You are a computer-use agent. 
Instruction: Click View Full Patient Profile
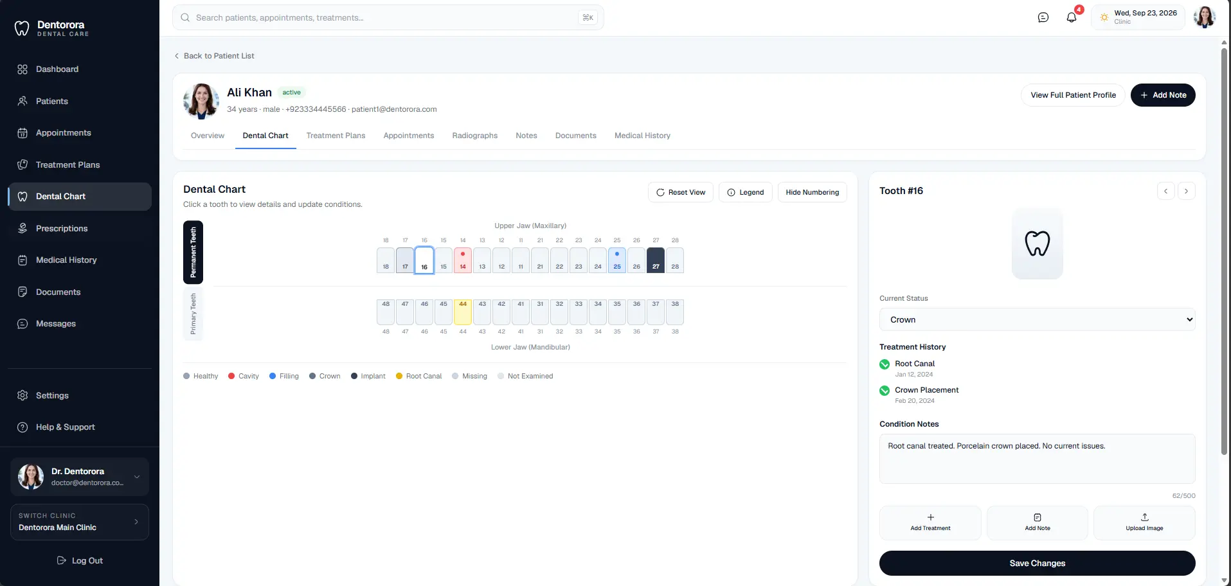[x=1073, y=95]
